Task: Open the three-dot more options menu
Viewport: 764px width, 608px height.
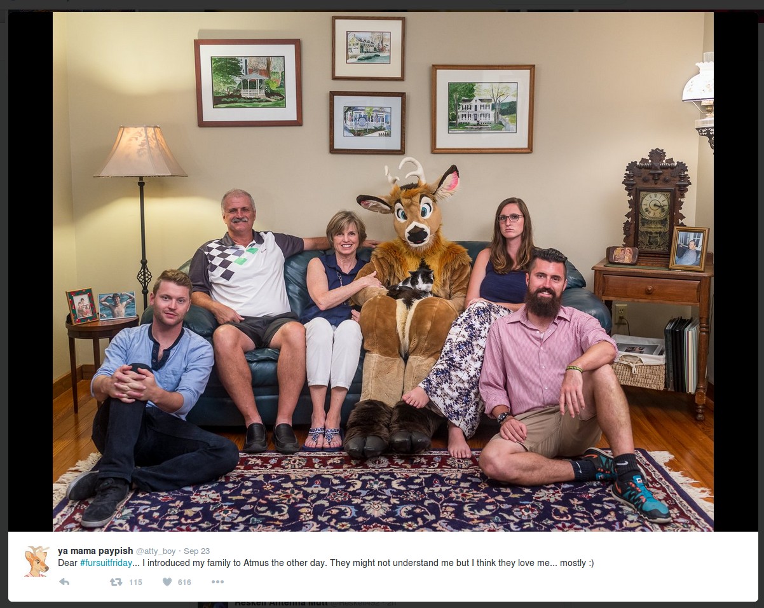Action: 217,582
